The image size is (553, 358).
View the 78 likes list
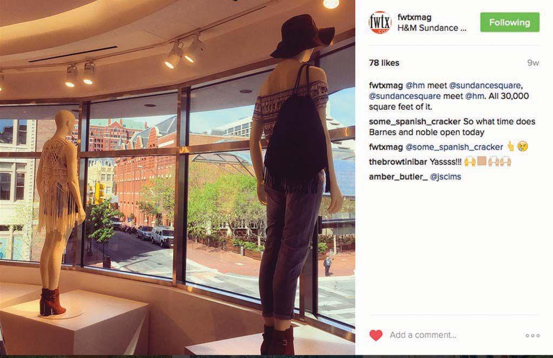(x=384, y=63)
